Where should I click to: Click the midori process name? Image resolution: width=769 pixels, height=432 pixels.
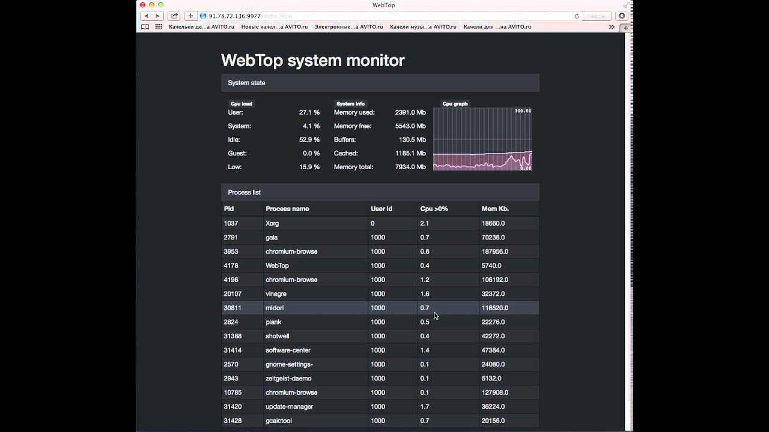coord(275,308)
